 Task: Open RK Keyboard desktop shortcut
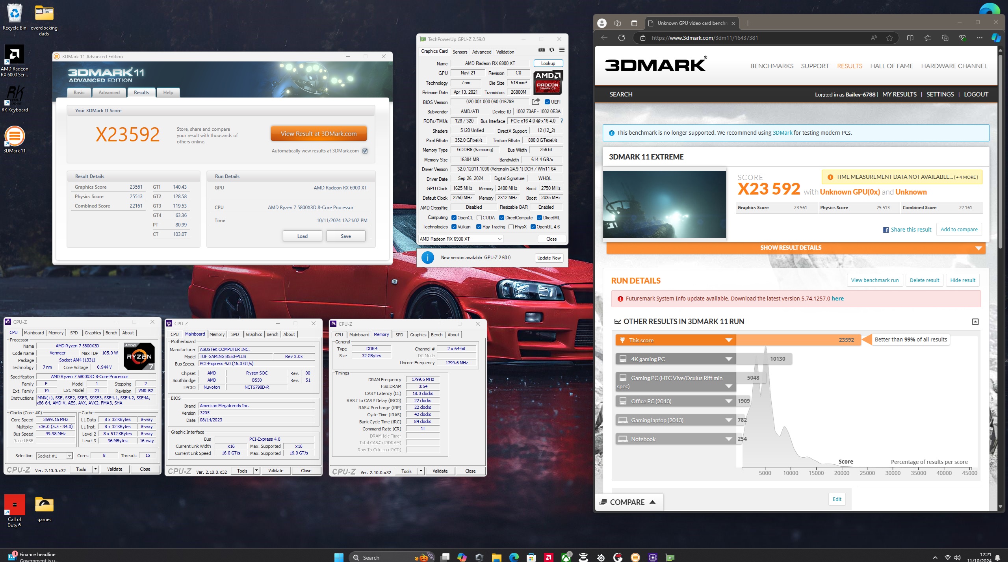(15, 99)
